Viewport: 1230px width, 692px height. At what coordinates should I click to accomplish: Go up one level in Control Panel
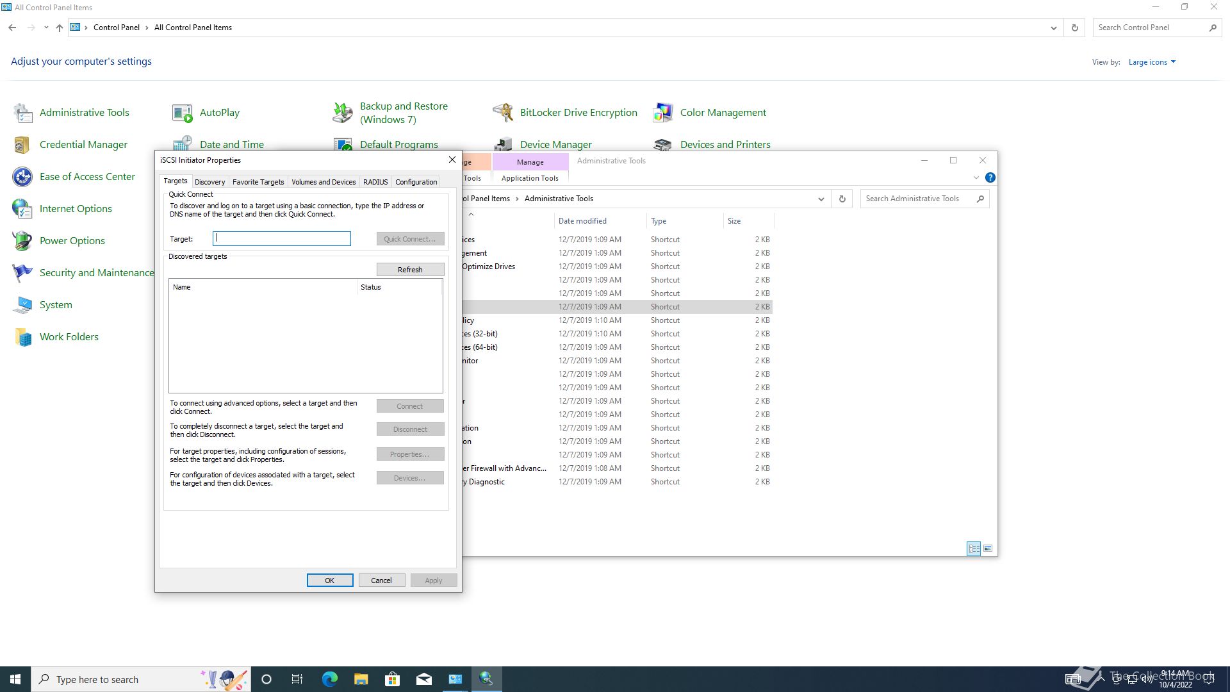[60, 28]
